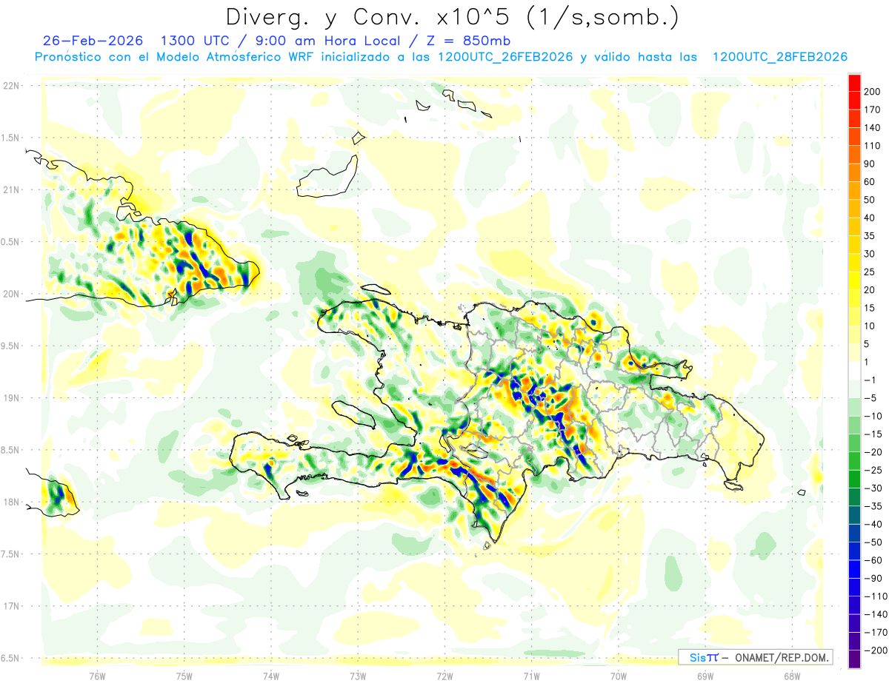The image size is (889, 686).
Task: Click the colorbar value "-90"
Action: (x=873, y=578)
